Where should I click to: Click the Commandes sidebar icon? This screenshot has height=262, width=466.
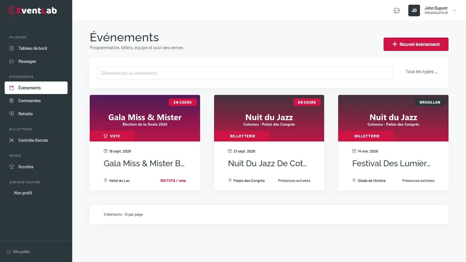pyautogui.click(x=12, y=101)
